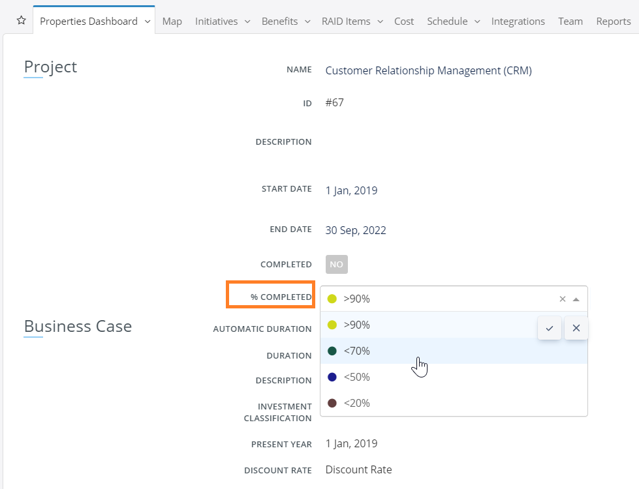Click the favorite star icon
This screenshot has height=489, width=639.
(x=21, y=21)
